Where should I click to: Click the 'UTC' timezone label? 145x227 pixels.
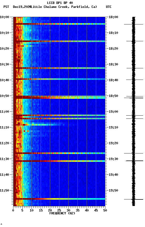click(x=109, y=7)
